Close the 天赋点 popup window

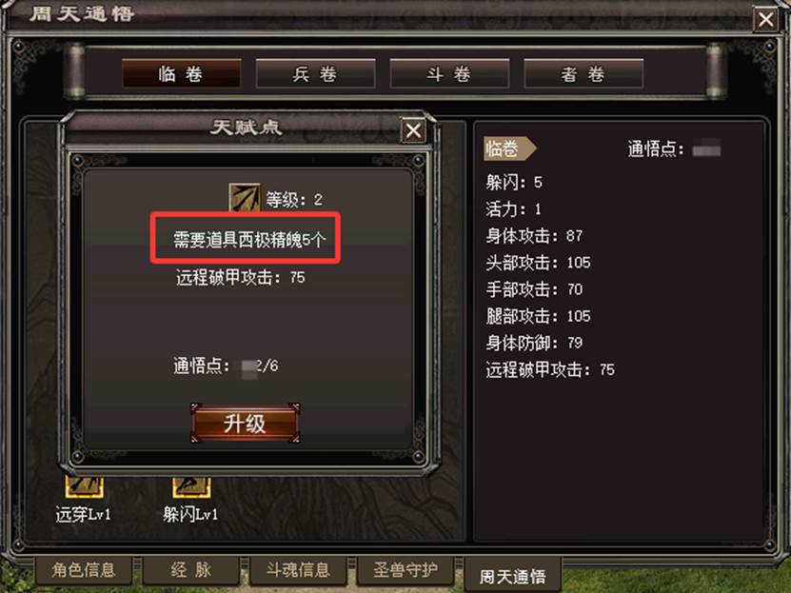point(413,131)
